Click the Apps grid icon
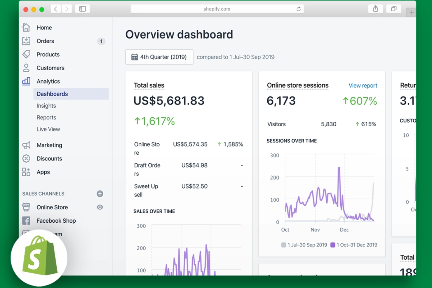Image resolution: width=432 pixels, height=288 pixels. (26, 172)
